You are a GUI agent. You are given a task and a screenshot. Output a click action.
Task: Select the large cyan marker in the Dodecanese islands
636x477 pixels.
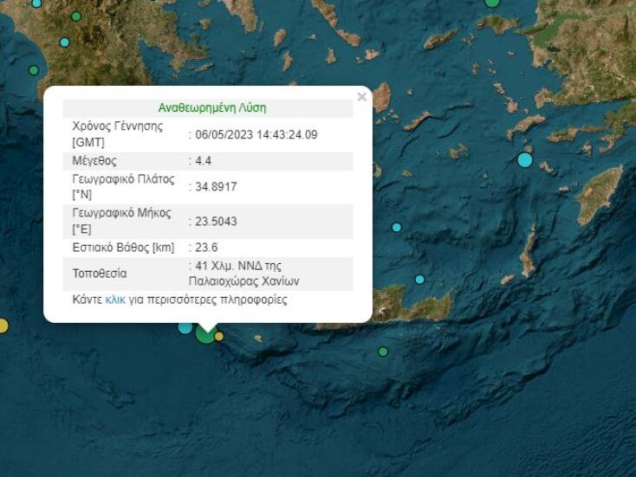(x=525, y=159)
